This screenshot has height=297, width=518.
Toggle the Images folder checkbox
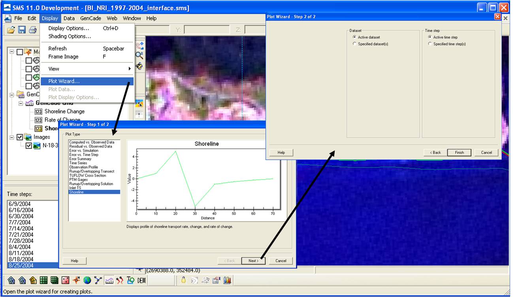pos(20,137)
